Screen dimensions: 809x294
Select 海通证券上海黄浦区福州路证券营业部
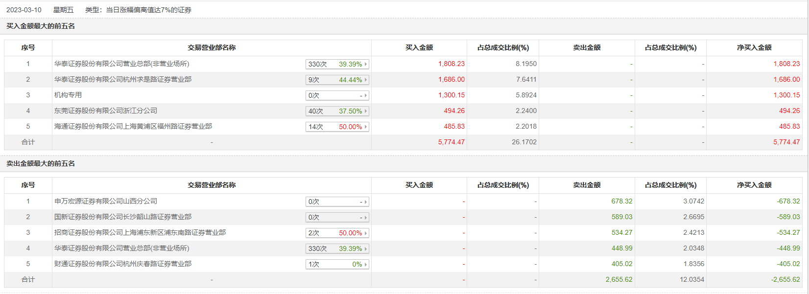pyautogui.click(x=133, y=126)
